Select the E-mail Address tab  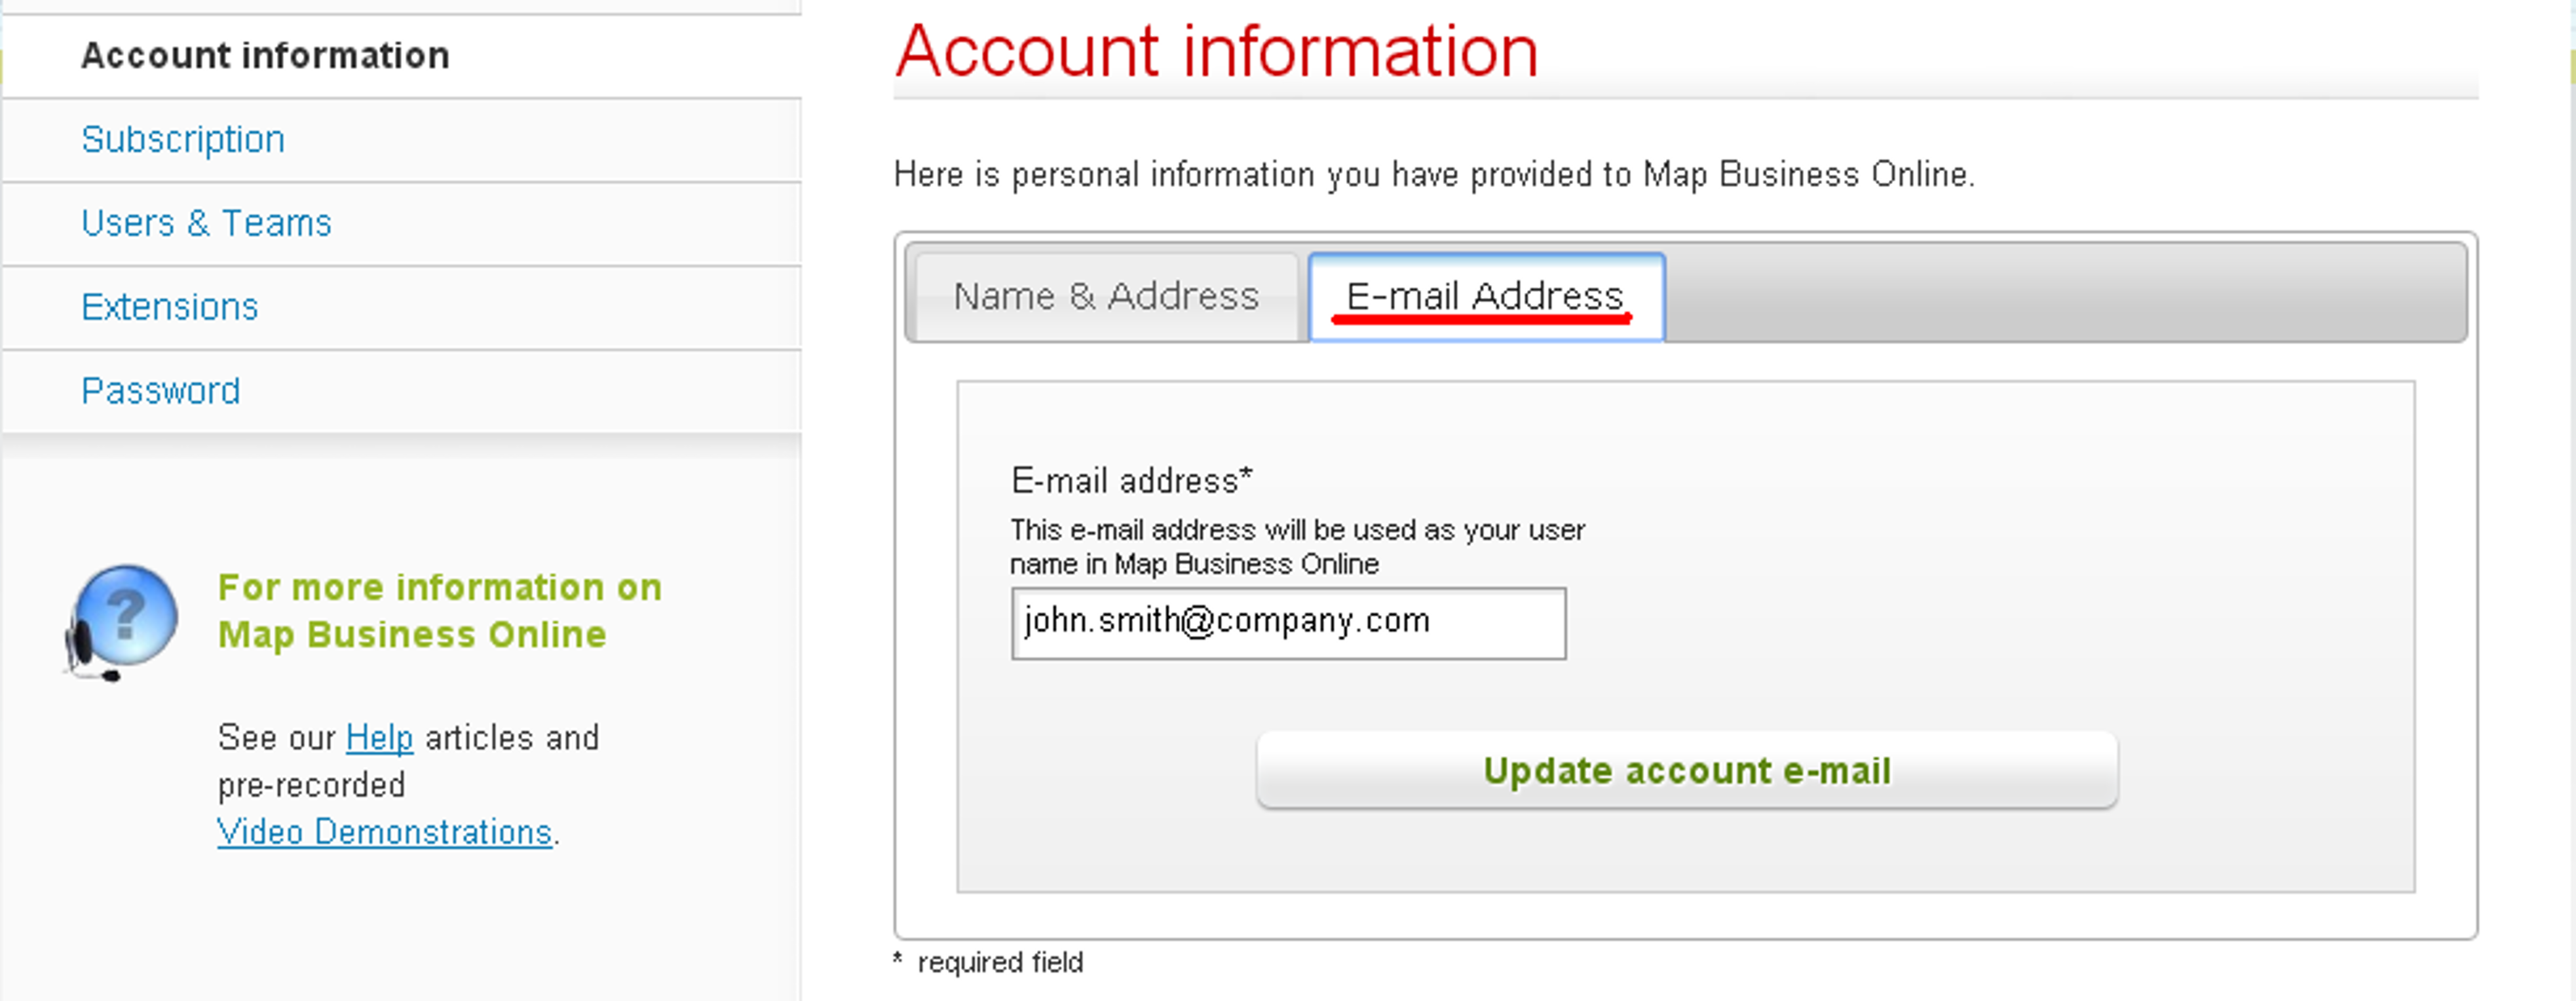point(1486,297)
